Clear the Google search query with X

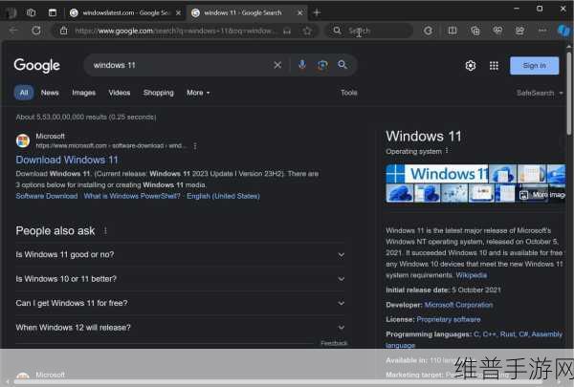(x=277, y=65)
